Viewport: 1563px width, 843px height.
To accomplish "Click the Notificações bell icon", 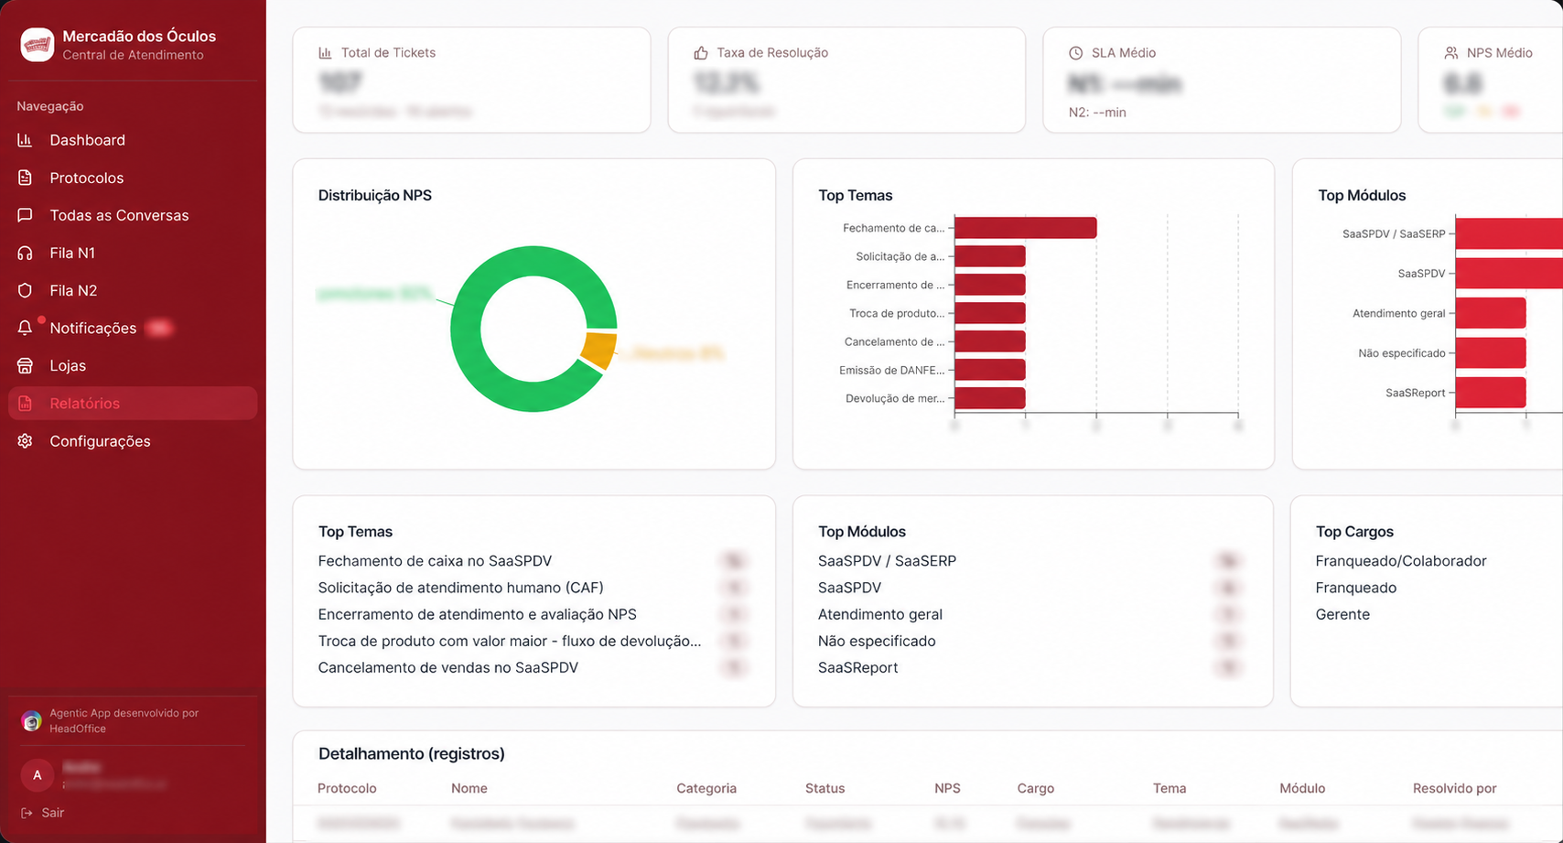I will pos(25,328).
